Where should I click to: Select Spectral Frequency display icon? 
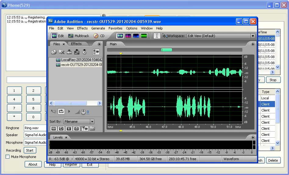pyautogui.click(x=128, y=36)
